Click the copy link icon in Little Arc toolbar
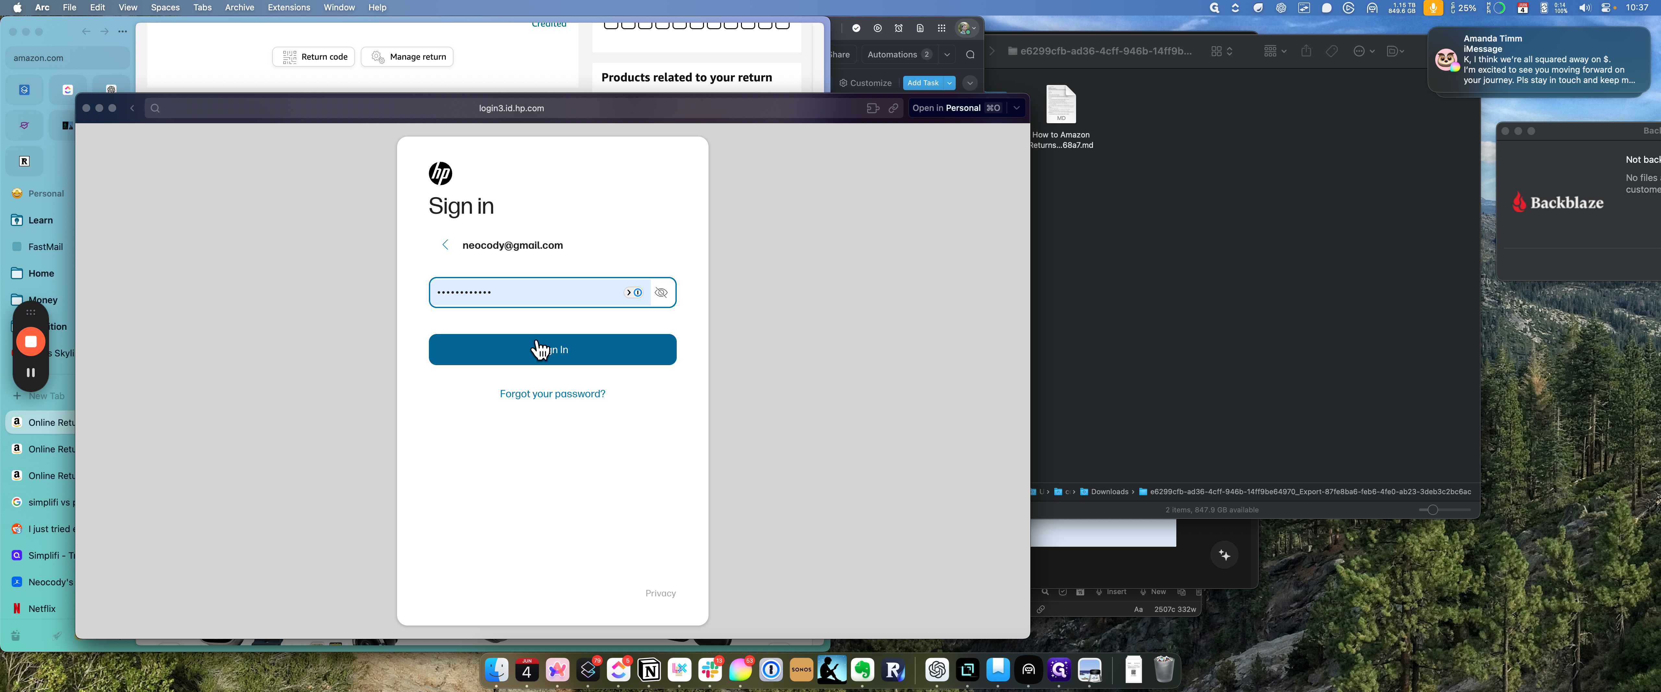 pos(893,108)
